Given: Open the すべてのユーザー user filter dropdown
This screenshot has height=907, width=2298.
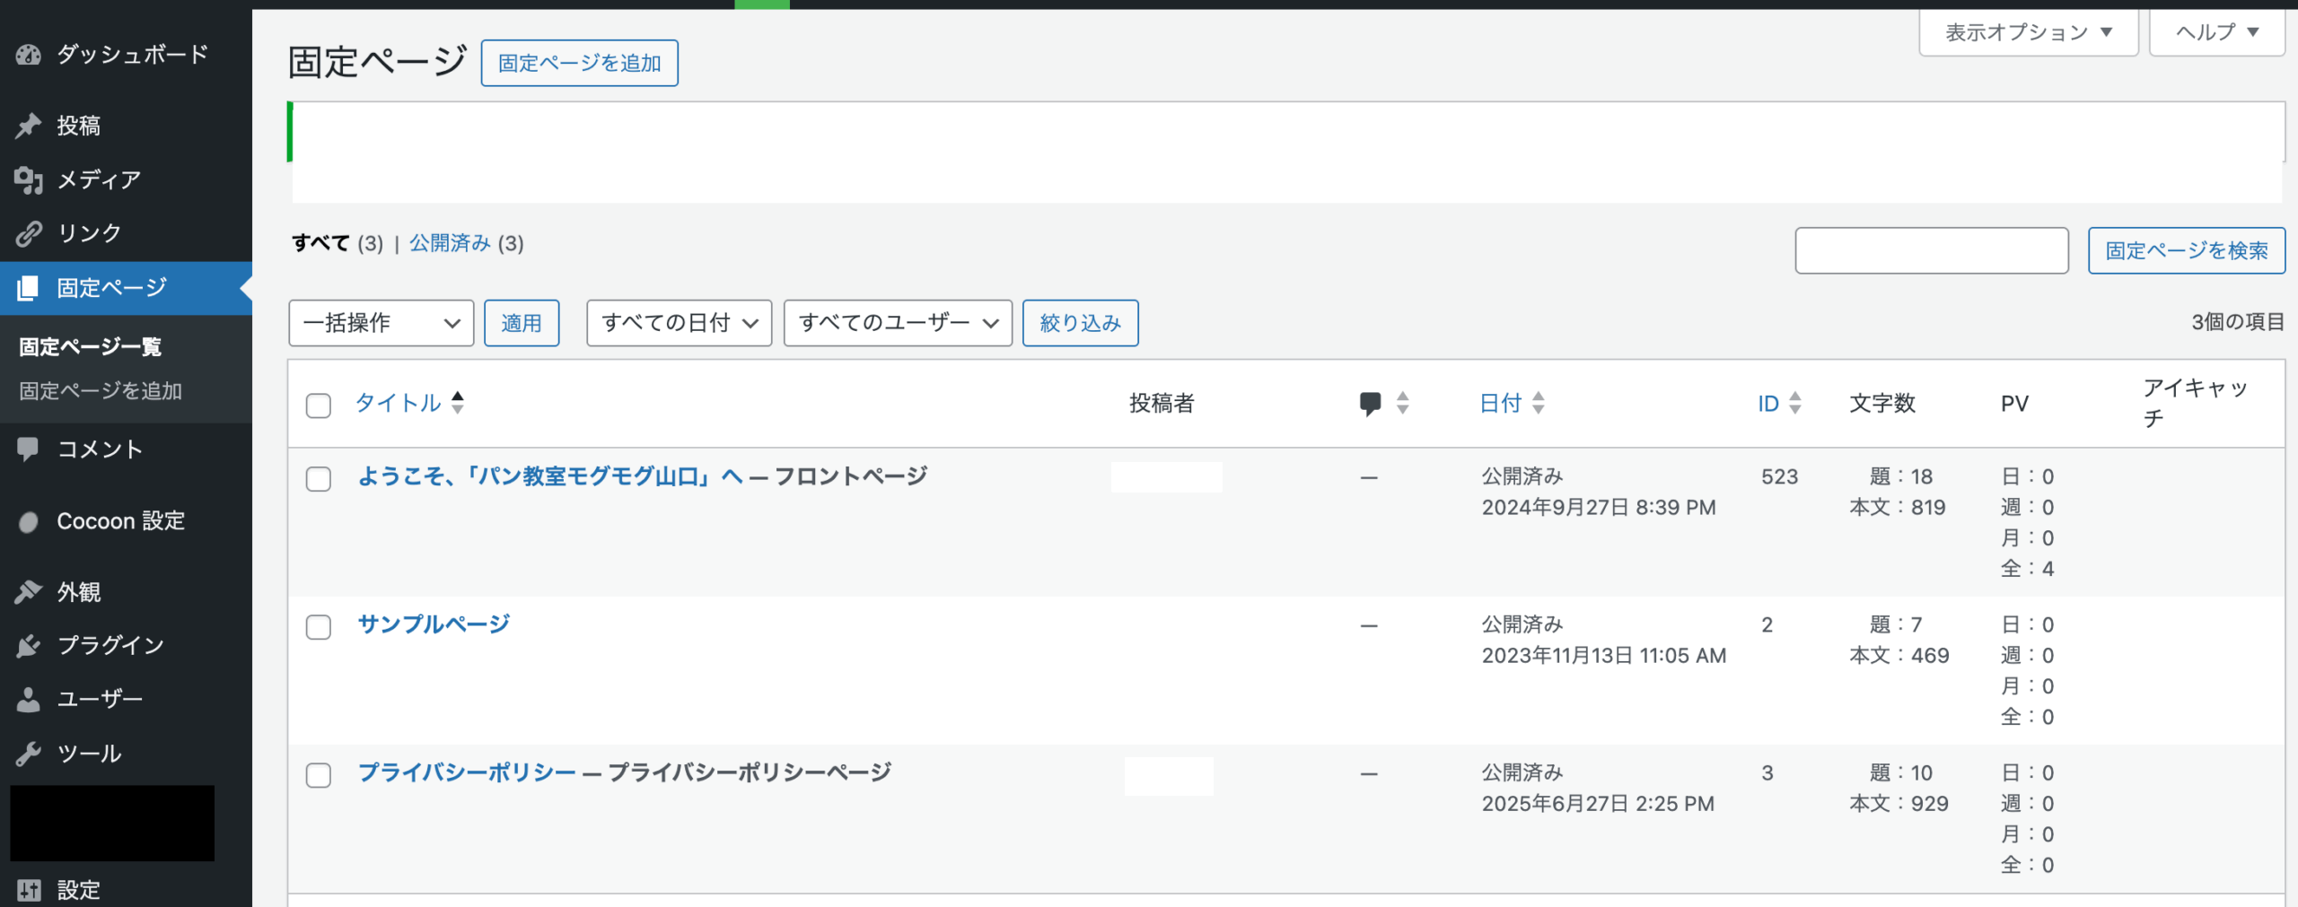Looking at the screenshot, I should pos(898,323).
